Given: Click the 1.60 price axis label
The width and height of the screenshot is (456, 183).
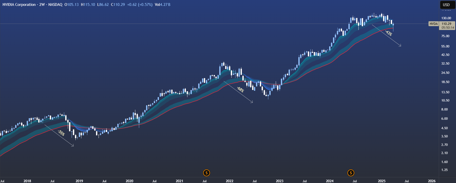Looking at the screenshot, I should (x=444, y=162).
